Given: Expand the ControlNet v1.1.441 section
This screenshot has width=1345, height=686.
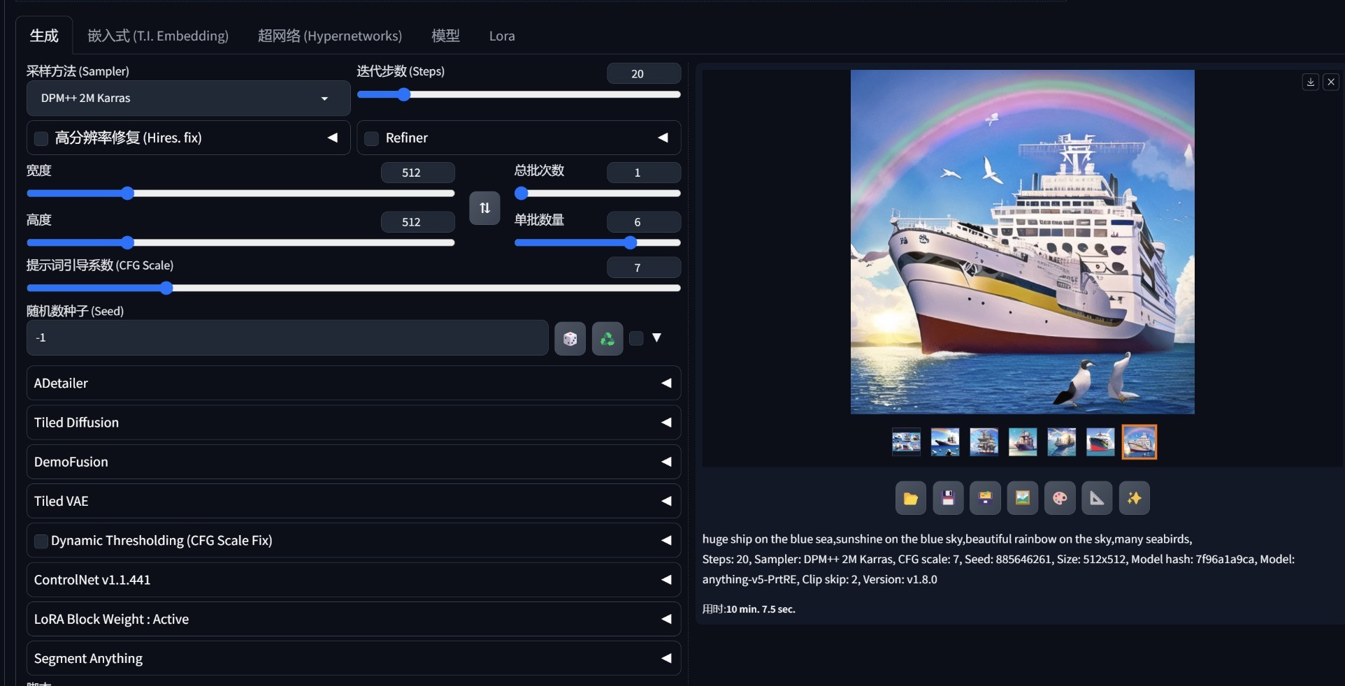Looking at the screenshot, I should click(x=353, y=580).
